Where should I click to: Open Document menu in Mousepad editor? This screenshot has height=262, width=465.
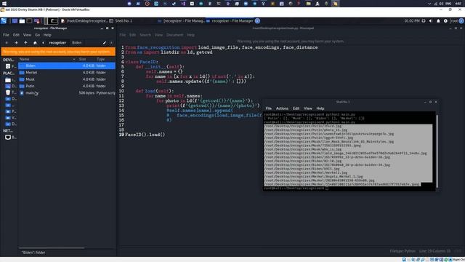pyautogui.click(x=174, y=35)
